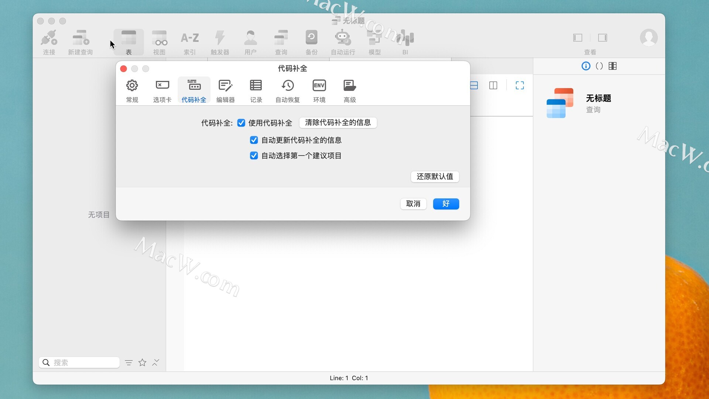This screenshot has height=399, width=709.
Task: Select the 表 (Table) toolbar icon
Action: (x=129, y=42)
